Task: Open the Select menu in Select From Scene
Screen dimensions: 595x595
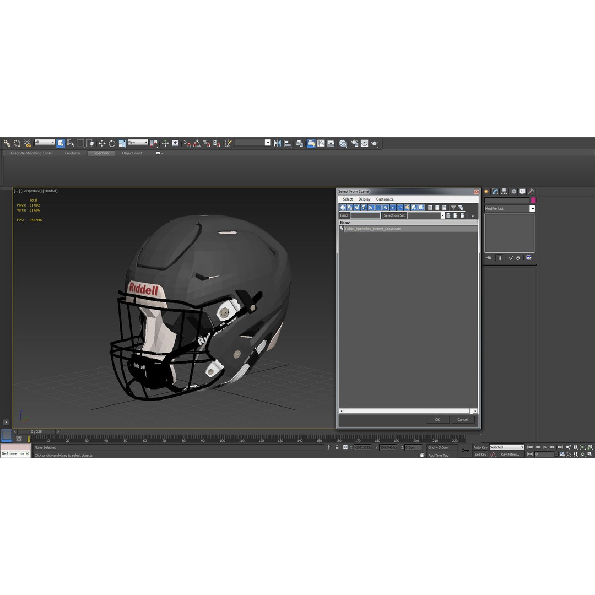Action: tap(348, 199)
